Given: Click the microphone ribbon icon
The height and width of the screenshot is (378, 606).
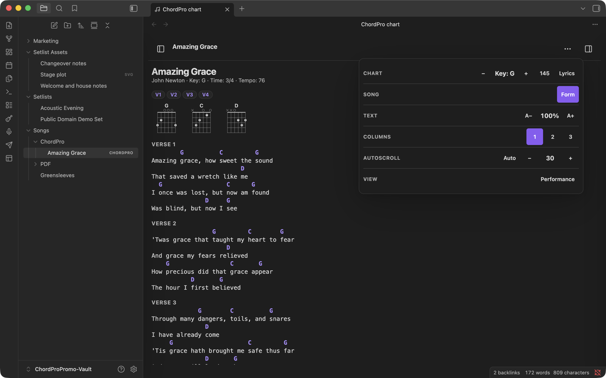Looking at the screenshot, I should 9,132.
